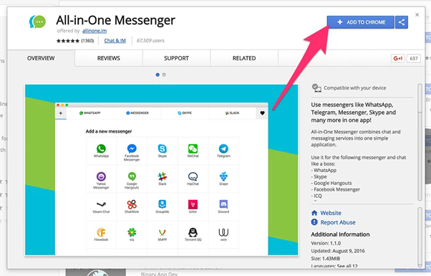The height and width of the screenshot is (276, 431).
Task: Click the Compatible with your device icon
Action: pyautogui.click(x=316, y=88)
